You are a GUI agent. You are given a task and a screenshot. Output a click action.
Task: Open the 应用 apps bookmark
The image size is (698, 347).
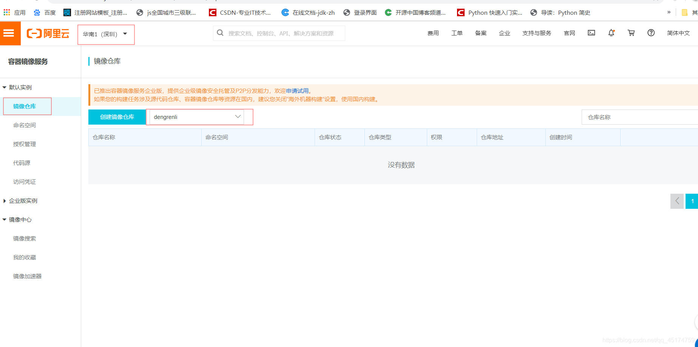point(14,12)
